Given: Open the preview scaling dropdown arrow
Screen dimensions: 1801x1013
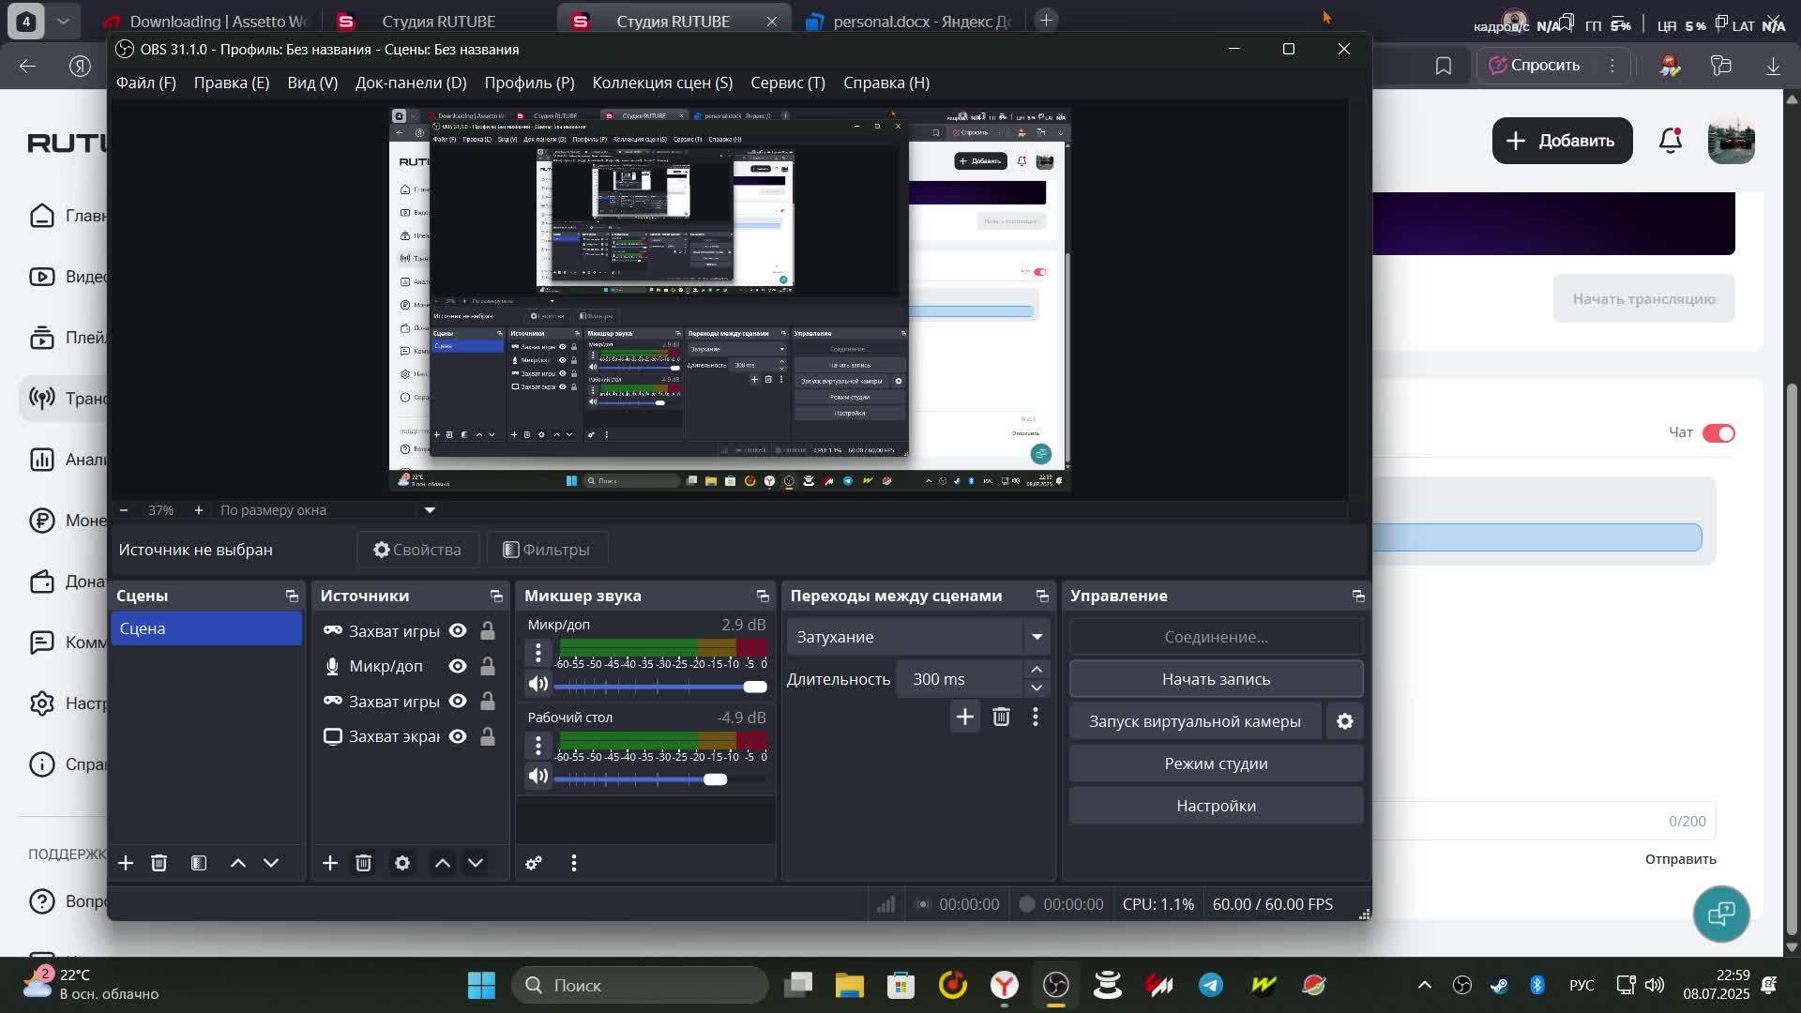Looking at the screenshot, I should point(430,510).
